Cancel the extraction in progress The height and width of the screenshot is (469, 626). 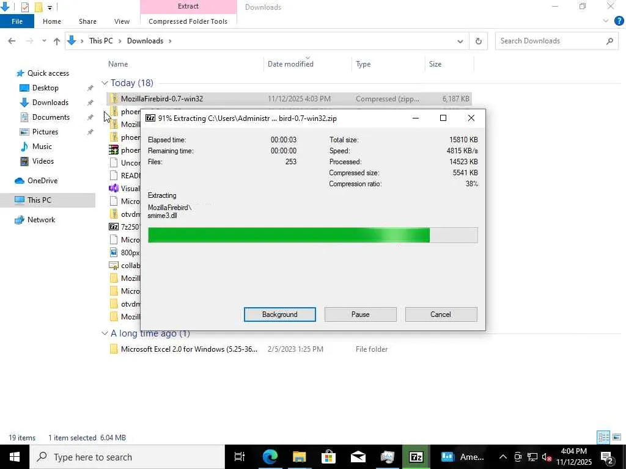[441, 314]
